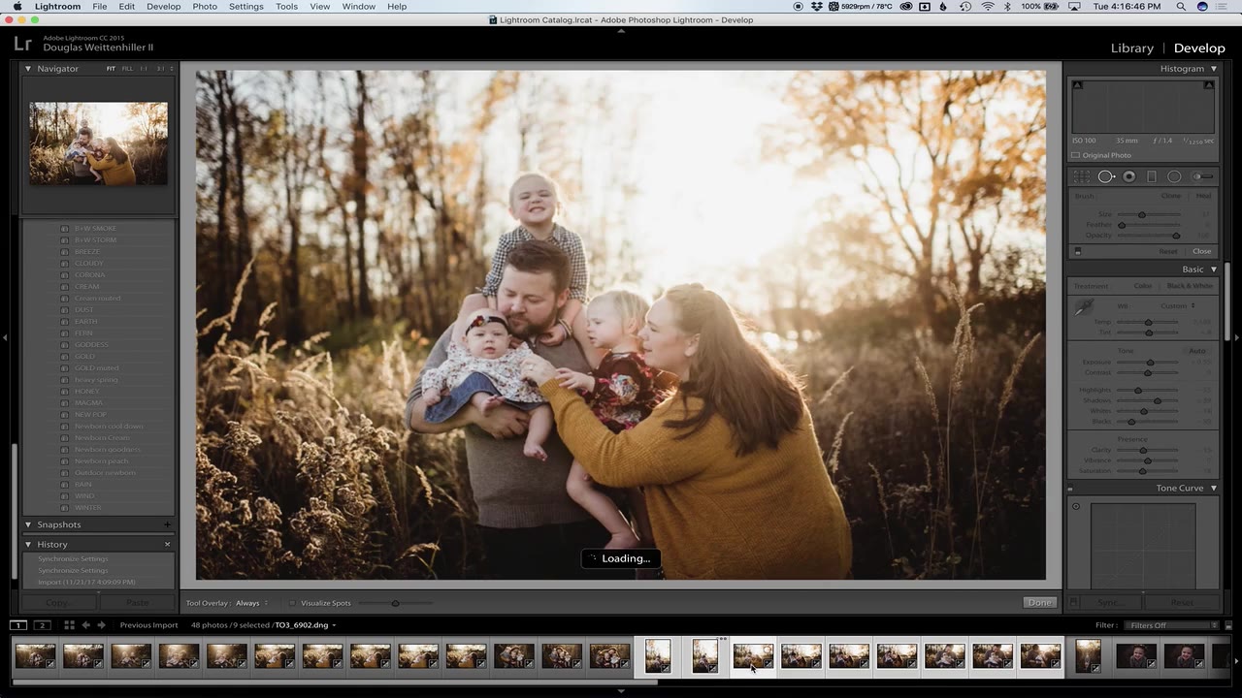Screen dimensions: 1242x698
Task: Open white balance Custom dropdown
Action: (x=1177, y=306)
